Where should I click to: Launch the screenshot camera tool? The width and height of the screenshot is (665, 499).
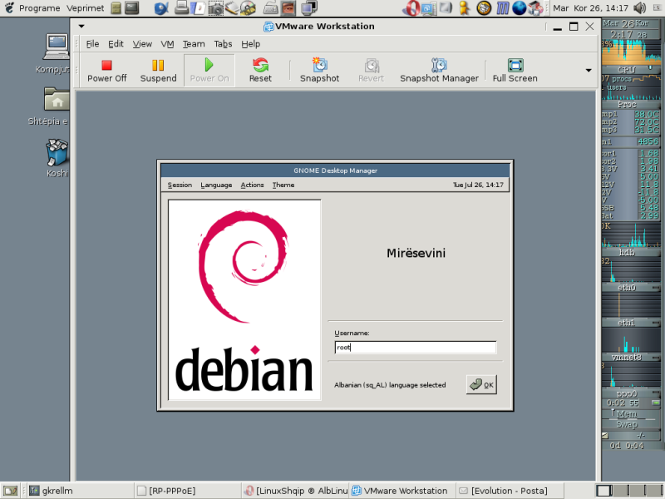click(x=216, y=8)
